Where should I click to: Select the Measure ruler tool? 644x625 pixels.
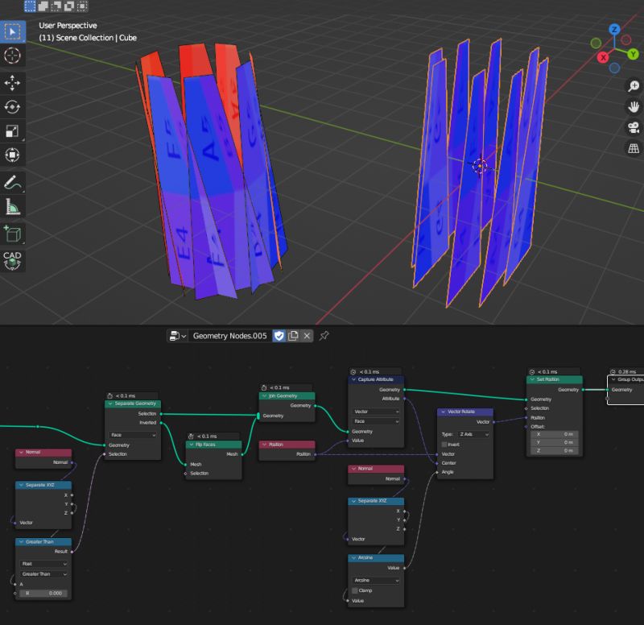tap(12, 207)
